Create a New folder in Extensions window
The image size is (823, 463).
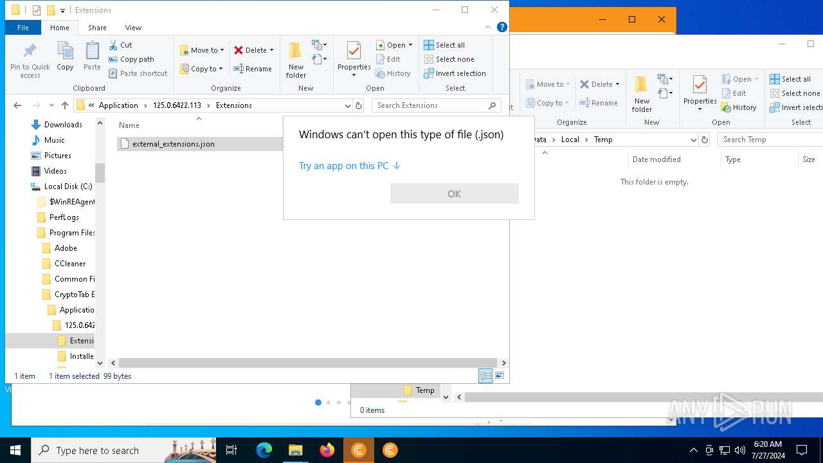coord(296,60)
